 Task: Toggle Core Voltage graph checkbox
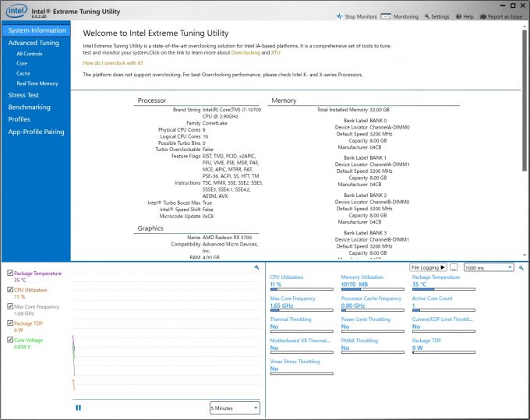[x=10, y=340]
